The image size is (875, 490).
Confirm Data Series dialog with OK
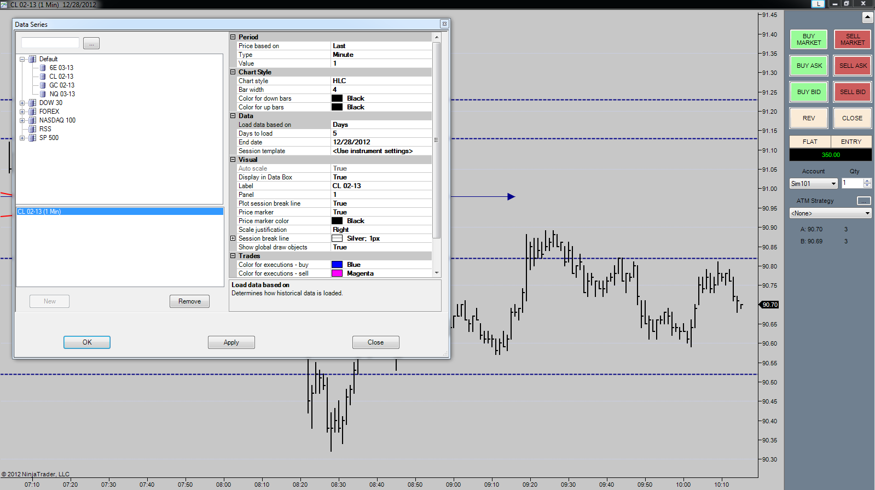[x=87, y=342]
